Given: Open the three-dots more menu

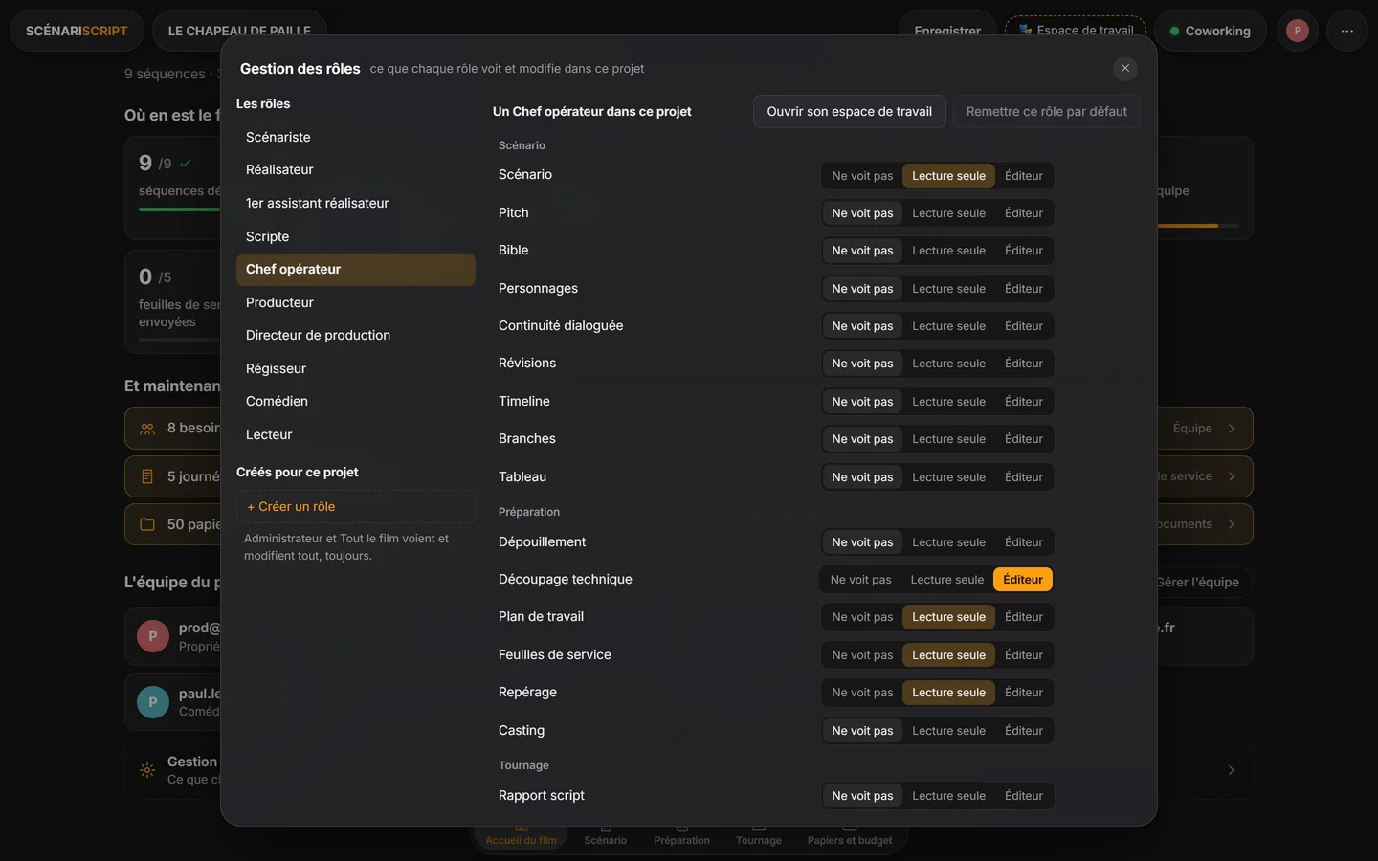Looking at the screenshot, I should 1346,31.
